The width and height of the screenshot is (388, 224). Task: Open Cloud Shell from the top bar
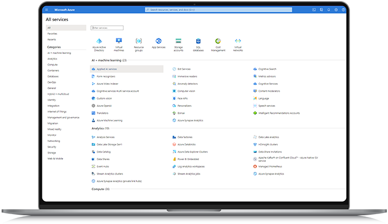point(314,10)
